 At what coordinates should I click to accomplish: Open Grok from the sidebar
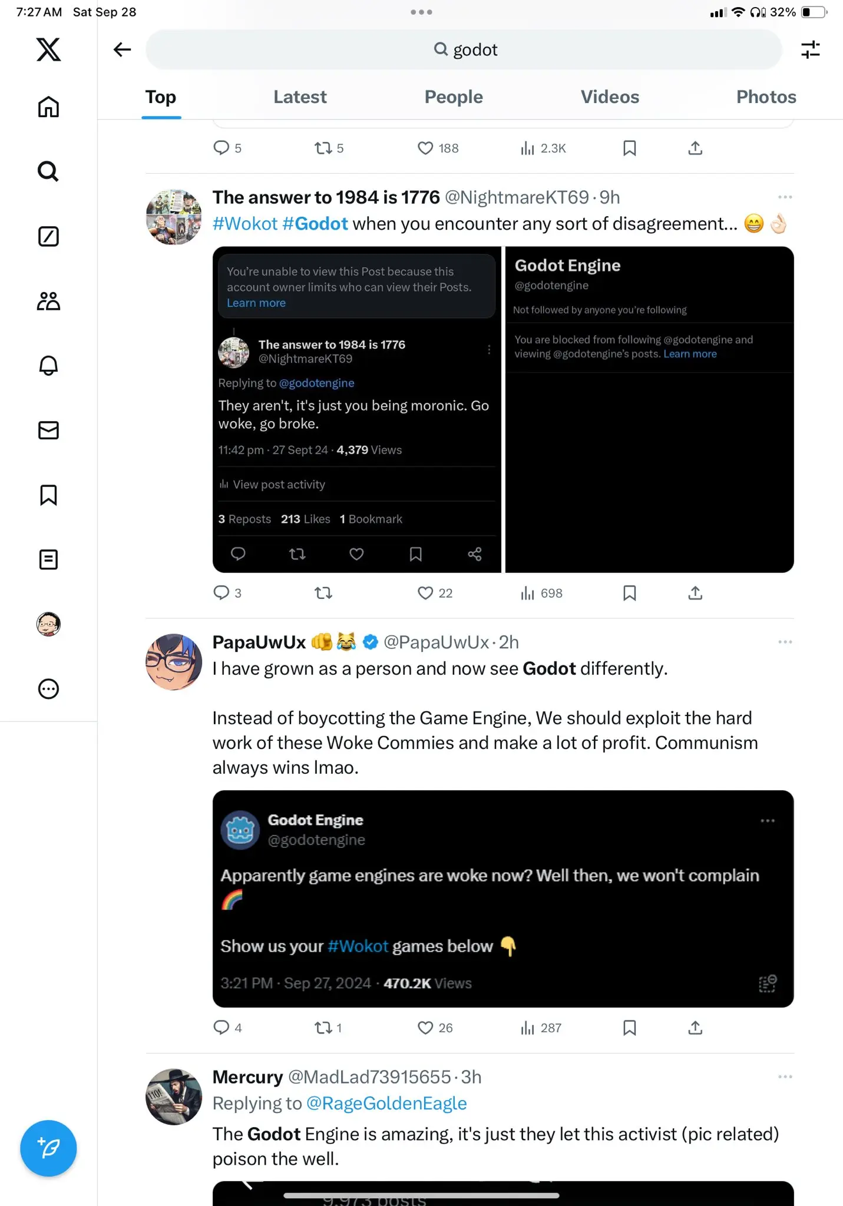[48, 236]
